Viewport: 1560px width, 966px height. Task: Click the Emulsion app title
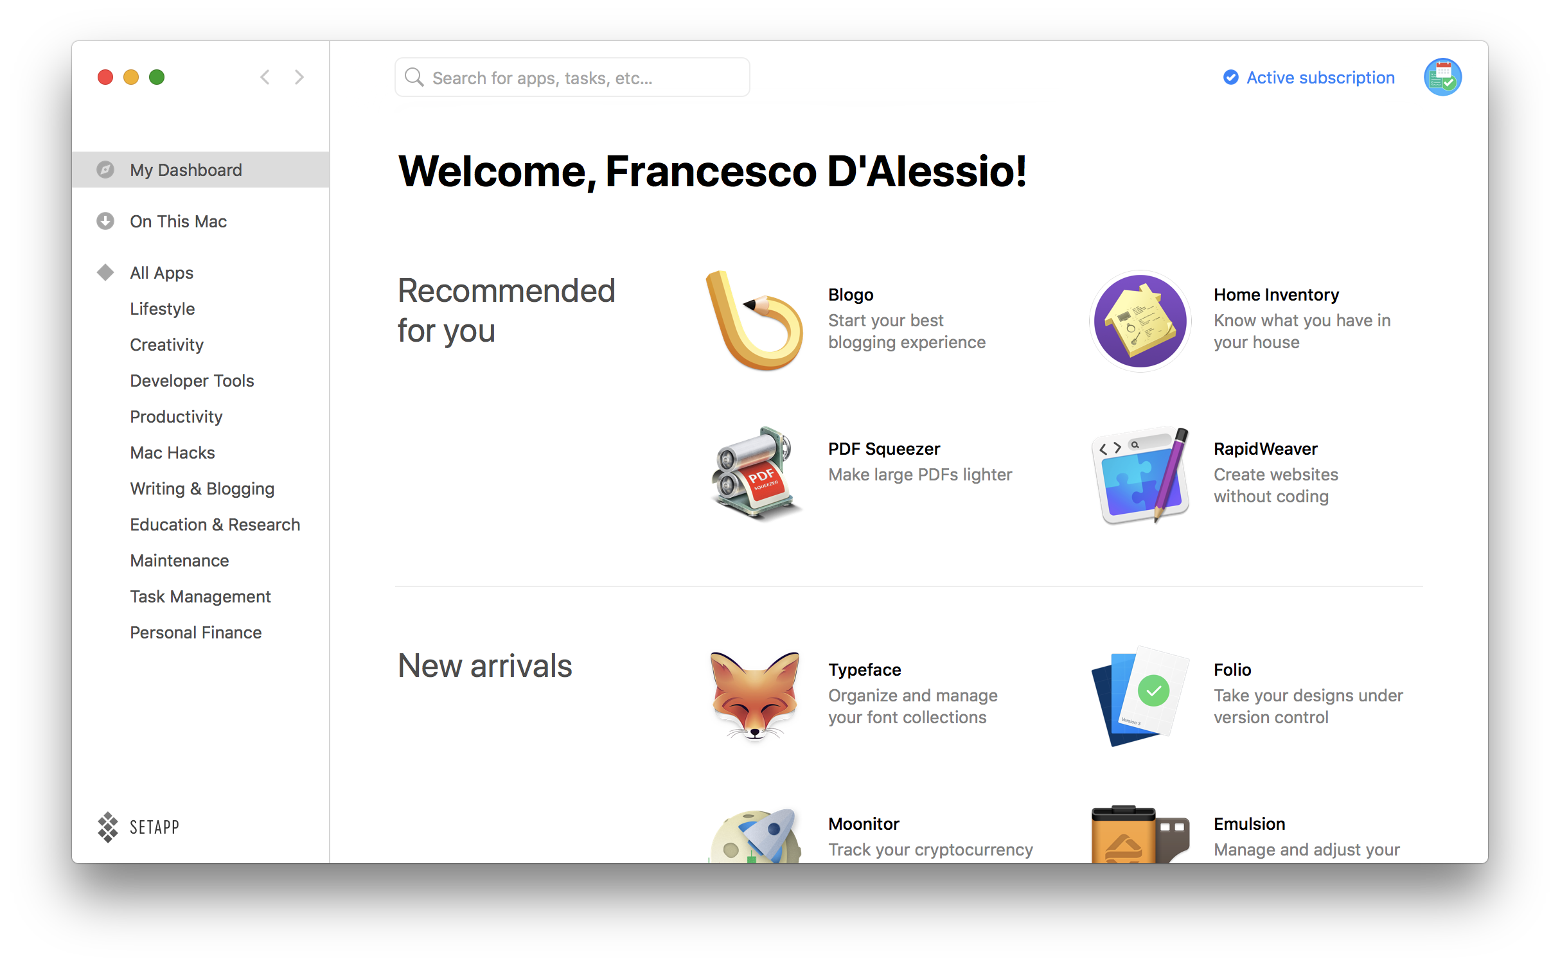pos(1249,824)
